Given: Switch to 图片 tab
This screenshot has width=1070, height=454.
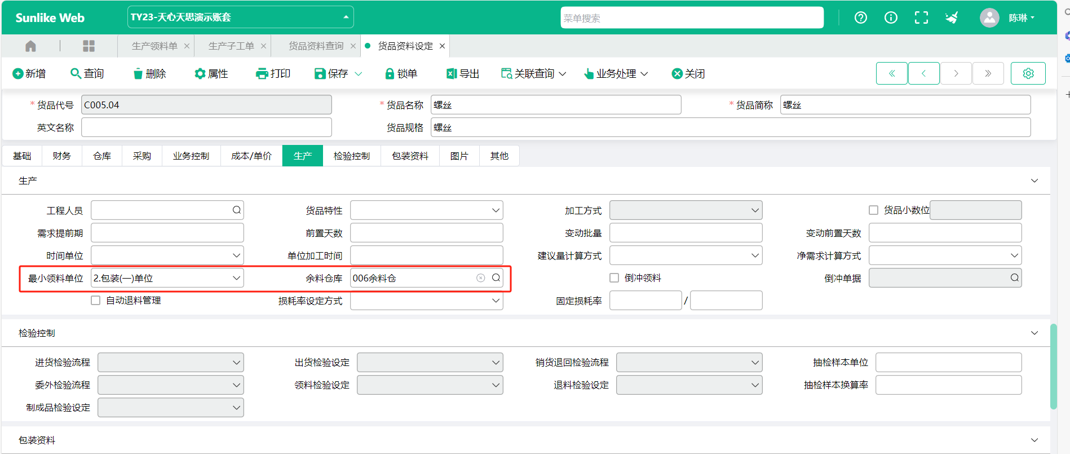Looking at the screenshot, I should [x=459, y=156].
